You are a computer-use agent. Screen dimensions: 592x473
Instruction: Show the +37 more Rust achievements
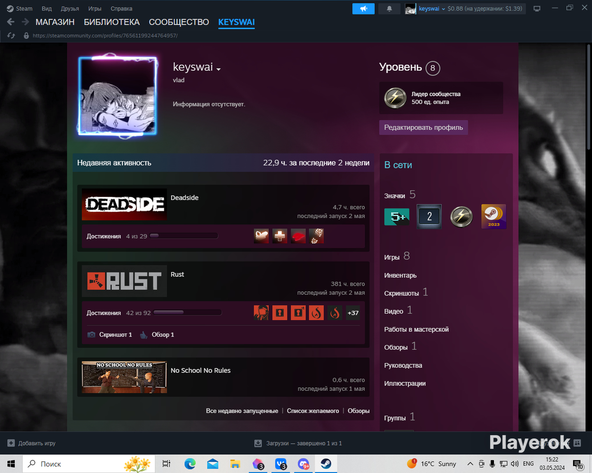click(353, 313)
